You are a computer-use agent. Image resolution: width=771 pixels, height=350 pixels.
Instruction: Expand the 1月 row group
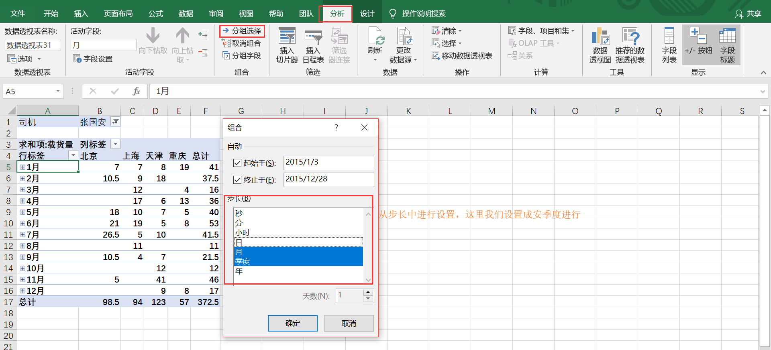pyautogui.click(x=23, y=167)
